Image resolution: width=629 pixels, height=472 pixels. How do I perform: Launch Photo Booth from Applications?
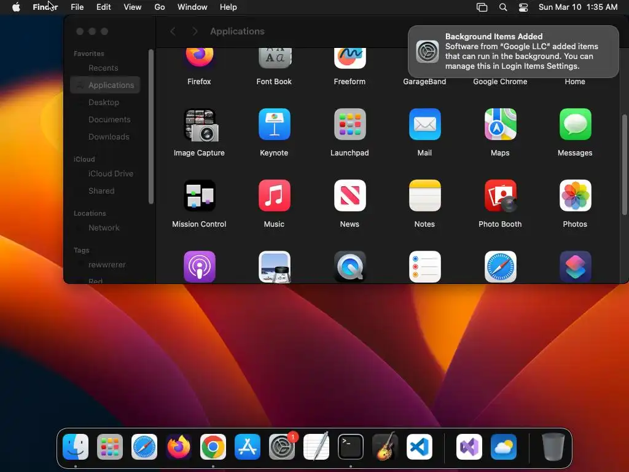pos(500,195)
